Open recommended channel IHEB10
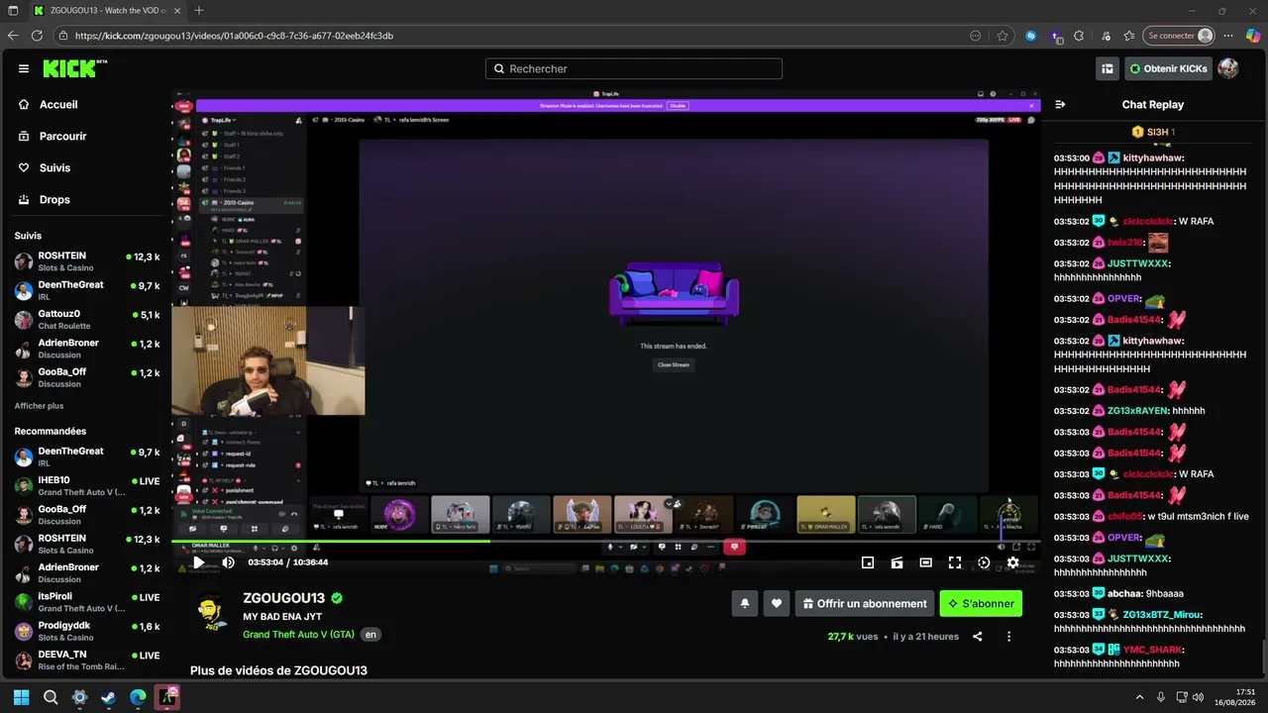The width and height of the screenshot is (1268, 713). click(87, 485)
